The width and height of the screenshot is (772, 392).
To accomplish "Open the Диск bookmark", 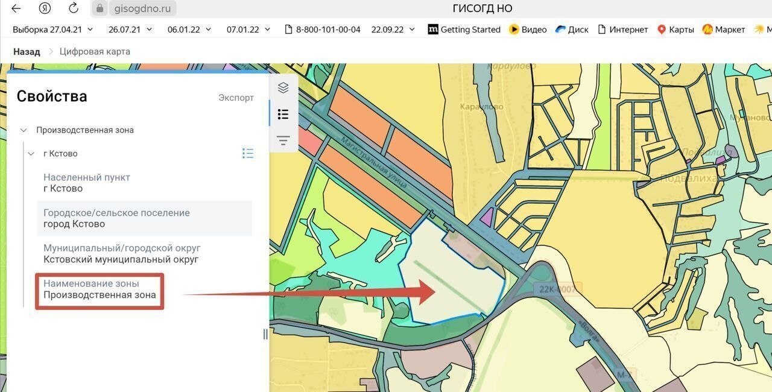I will point(572,29).
